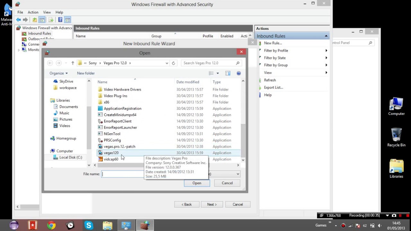
Task: Click the Search Vegas Pro 12.0 field
Action: 209,63
